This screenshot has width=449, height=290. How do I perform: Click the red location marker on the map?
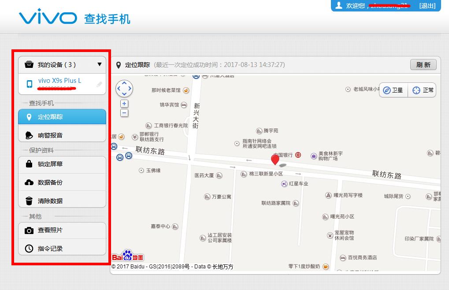(275, 160)
